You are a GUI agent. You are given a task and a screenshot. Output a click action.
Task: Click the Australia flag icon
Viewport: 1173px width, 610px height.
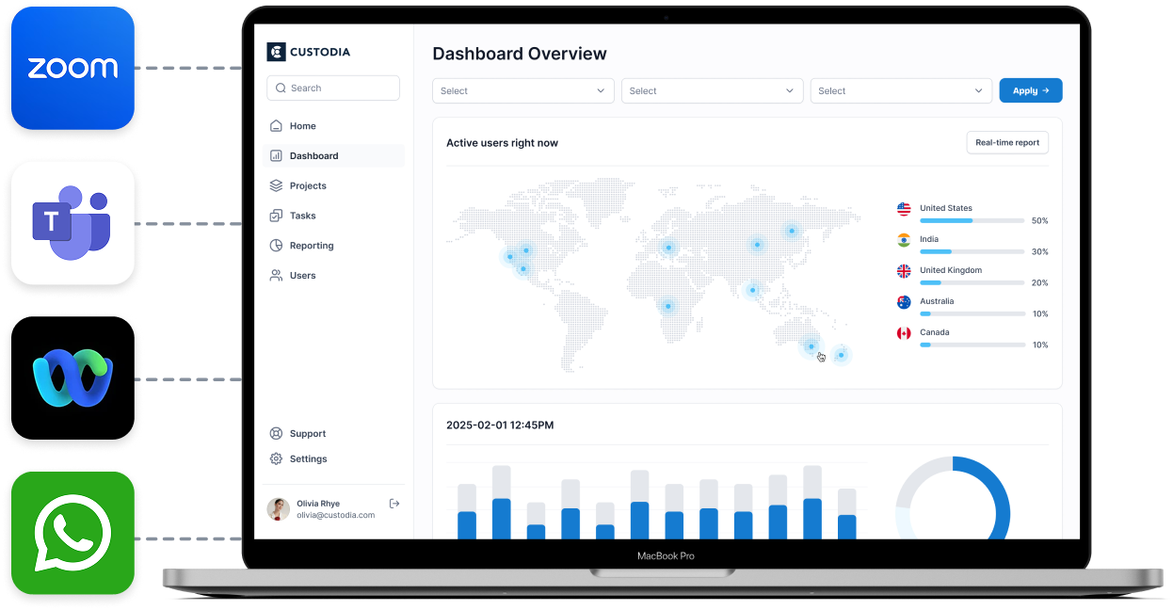coord(904,302)
